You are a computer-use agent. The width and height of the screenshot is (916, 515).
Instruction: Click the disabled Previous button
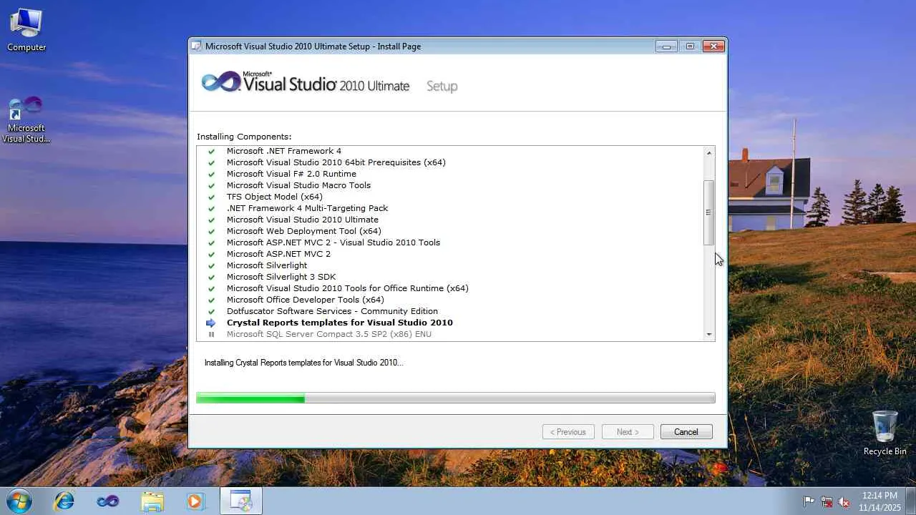[568, 432]
